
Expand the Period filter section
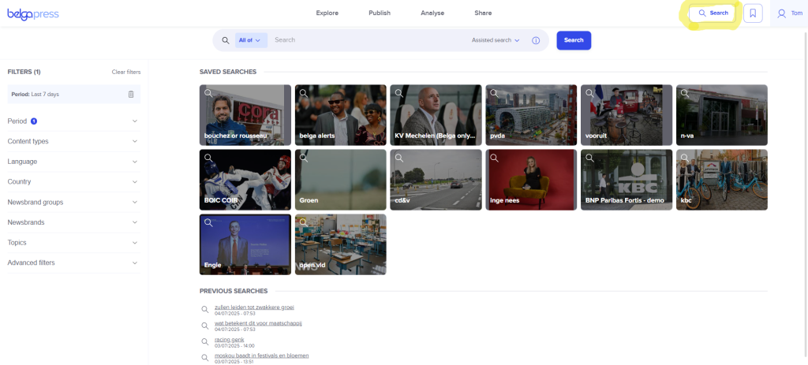point(73,121)
